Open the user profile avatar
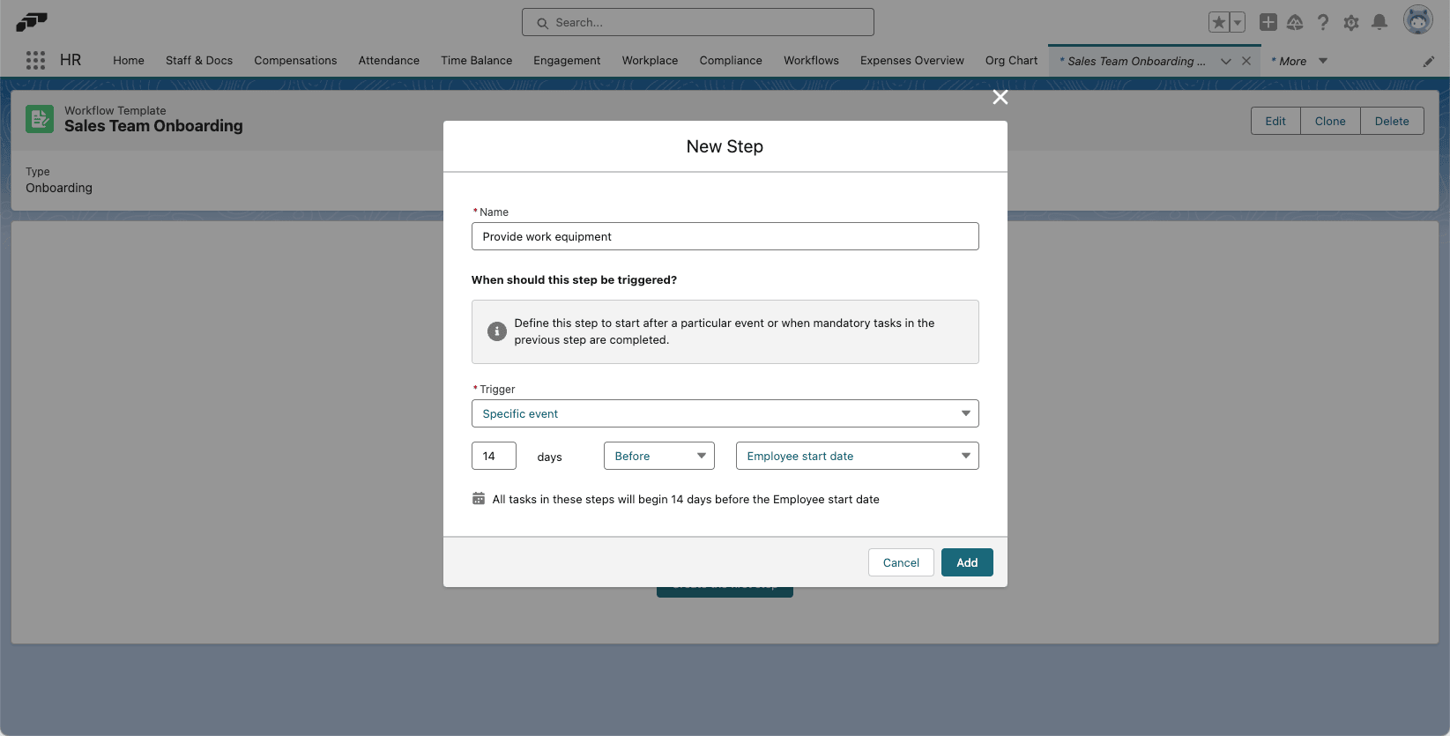The width and height of the screenshot is (1450, 736). point(1417,20)
